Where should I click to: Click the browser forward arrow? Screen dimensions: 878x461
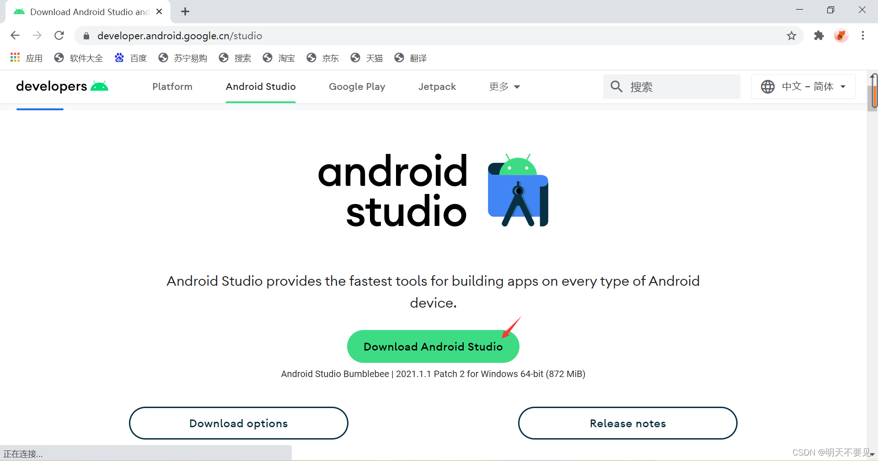[x=37, y=36]
